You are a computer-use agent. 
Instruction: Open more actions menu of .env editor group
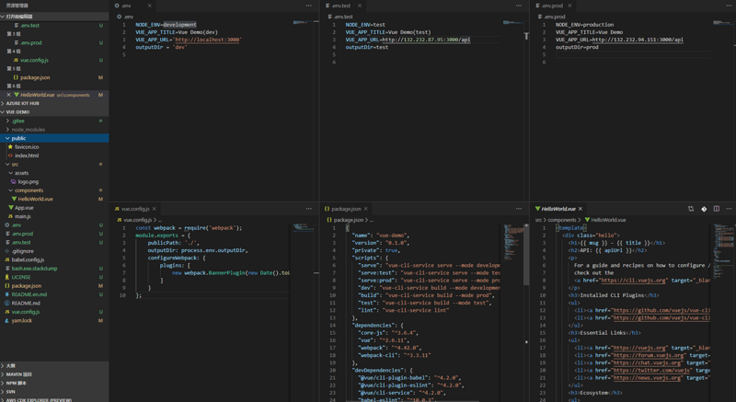(x=309, y=6)
